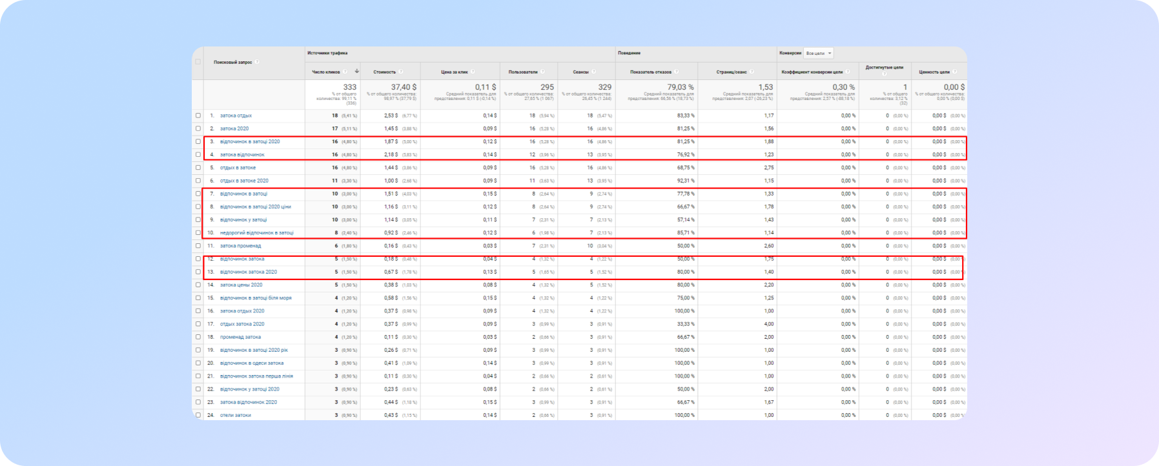Sort by 'Достигнутые цели' column header
Viewport: 1159px width, 466px height.
tap(885, 67)
